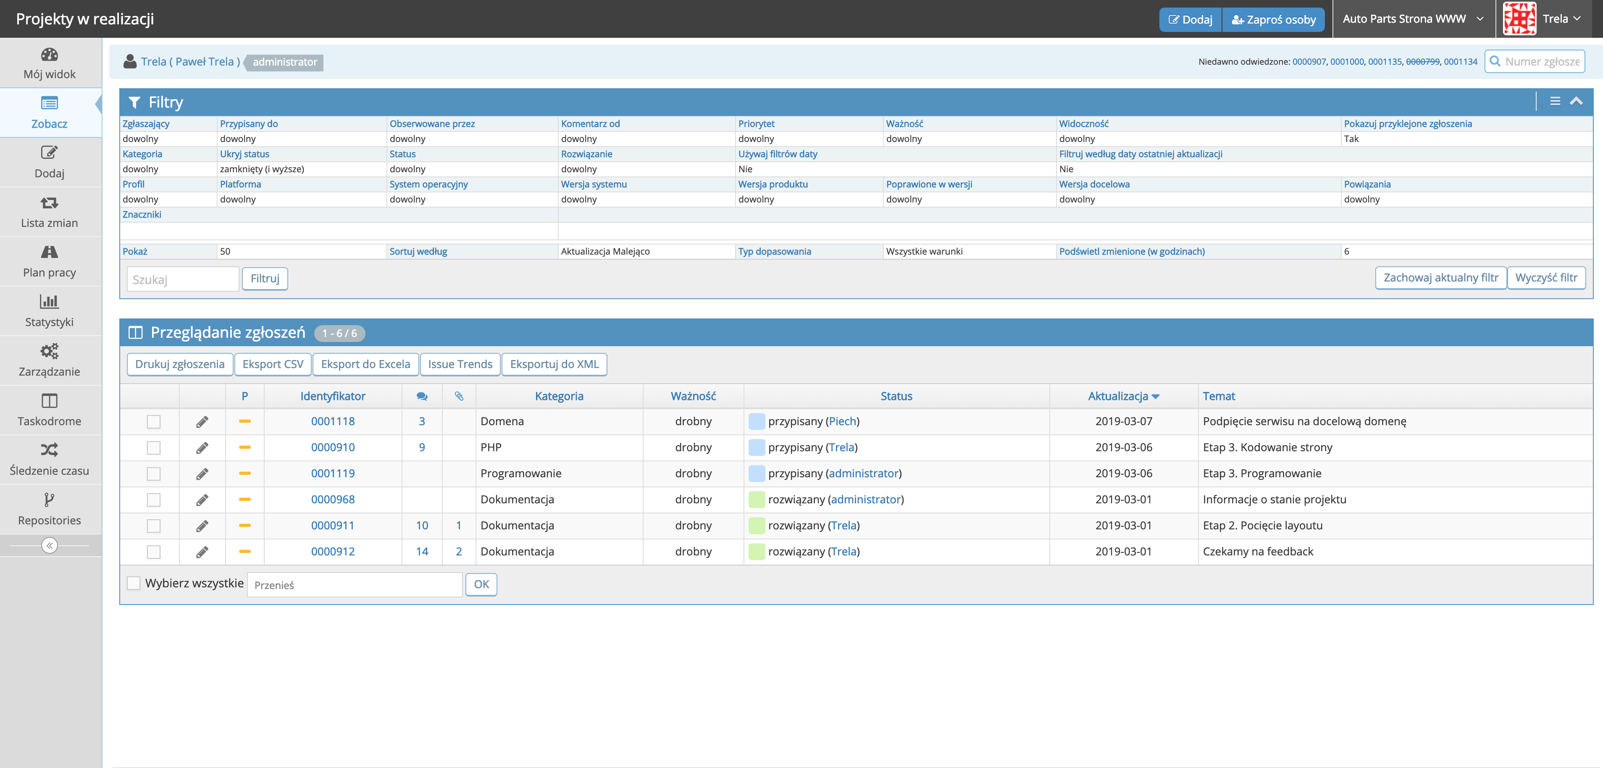Viewport: 1603px width, 768px height.
Task: Click user avatar picture in header
Action: click(x=1519, y=18)
